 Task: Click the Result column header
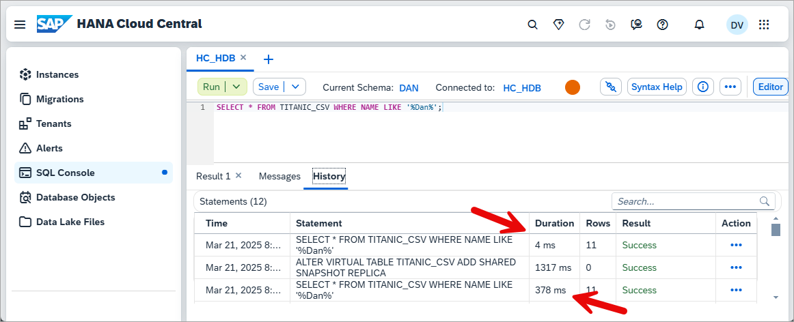coord(666,223)
